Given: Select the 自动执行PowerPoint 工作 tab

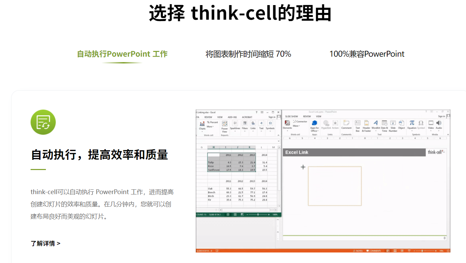Looking at the screenshot, I should (122, 54).
